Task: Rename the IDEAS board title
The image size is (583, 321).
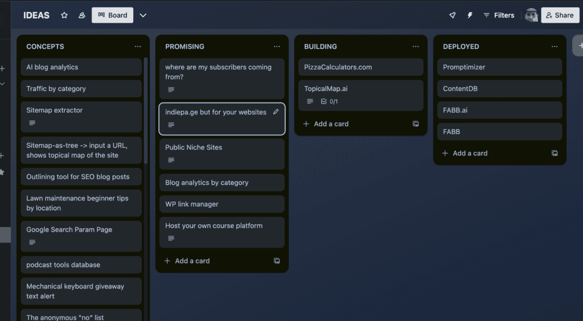Action: [x=36, y=15]
